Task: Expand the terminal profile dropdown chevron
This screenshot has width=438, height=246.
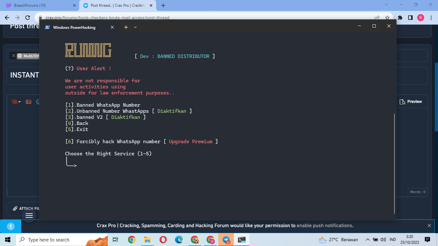Action: (x=135, y=27)
